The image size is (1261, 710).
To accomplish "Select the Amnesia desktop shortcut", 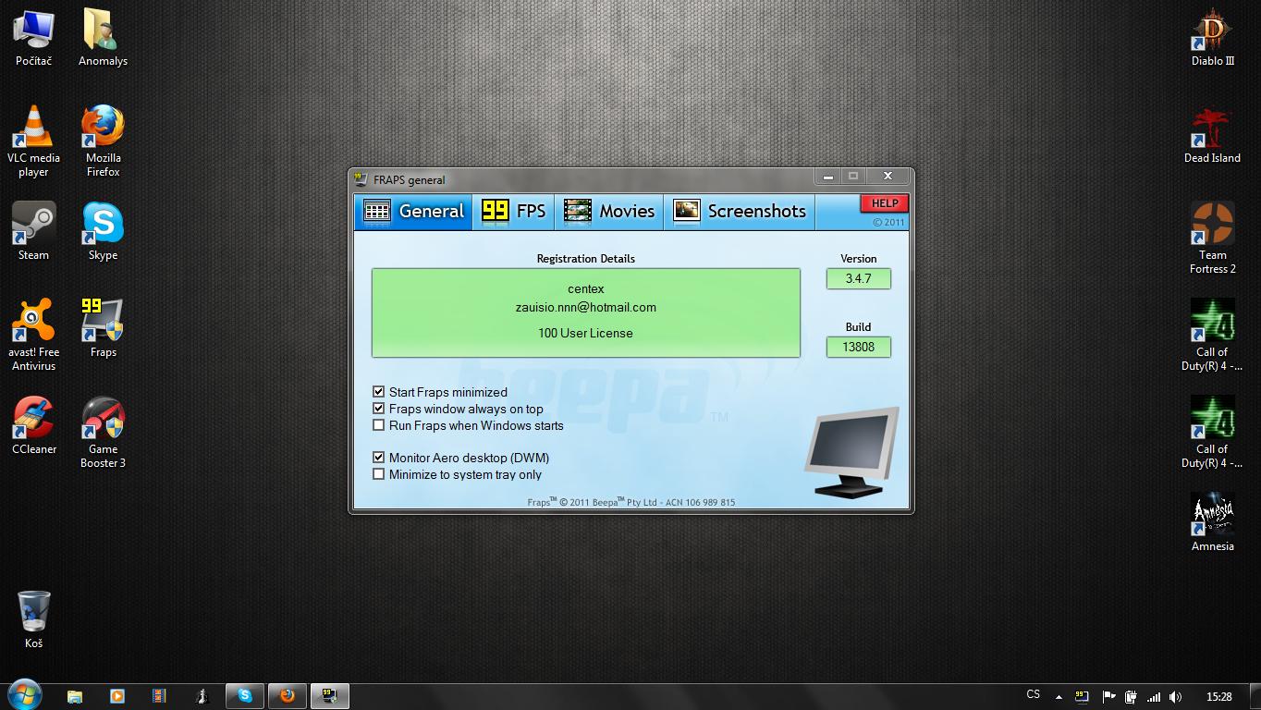I will [x=1212, y=522].
